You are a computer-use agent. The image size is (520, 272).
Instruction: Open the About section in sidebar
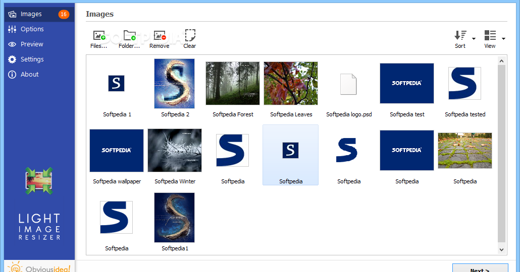(x=39, y=75)
